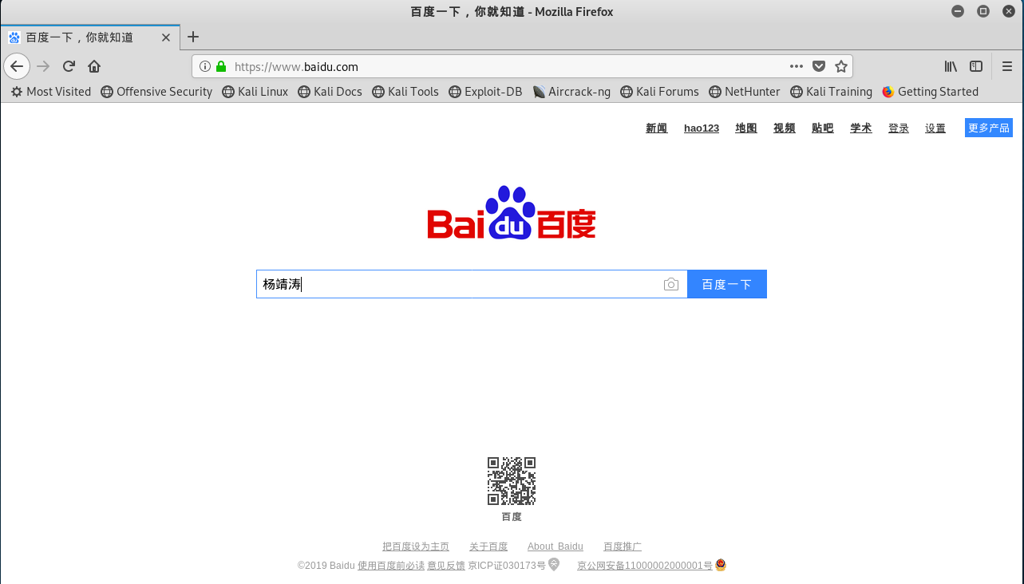
Task: Open 设置 settings link
Action: (x=935, y=128)
